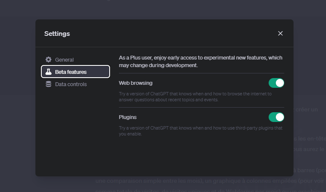The height and width of the screenshot is (192, 326).
Task: Click the third-party plugins description text
Action: point(201,131)
